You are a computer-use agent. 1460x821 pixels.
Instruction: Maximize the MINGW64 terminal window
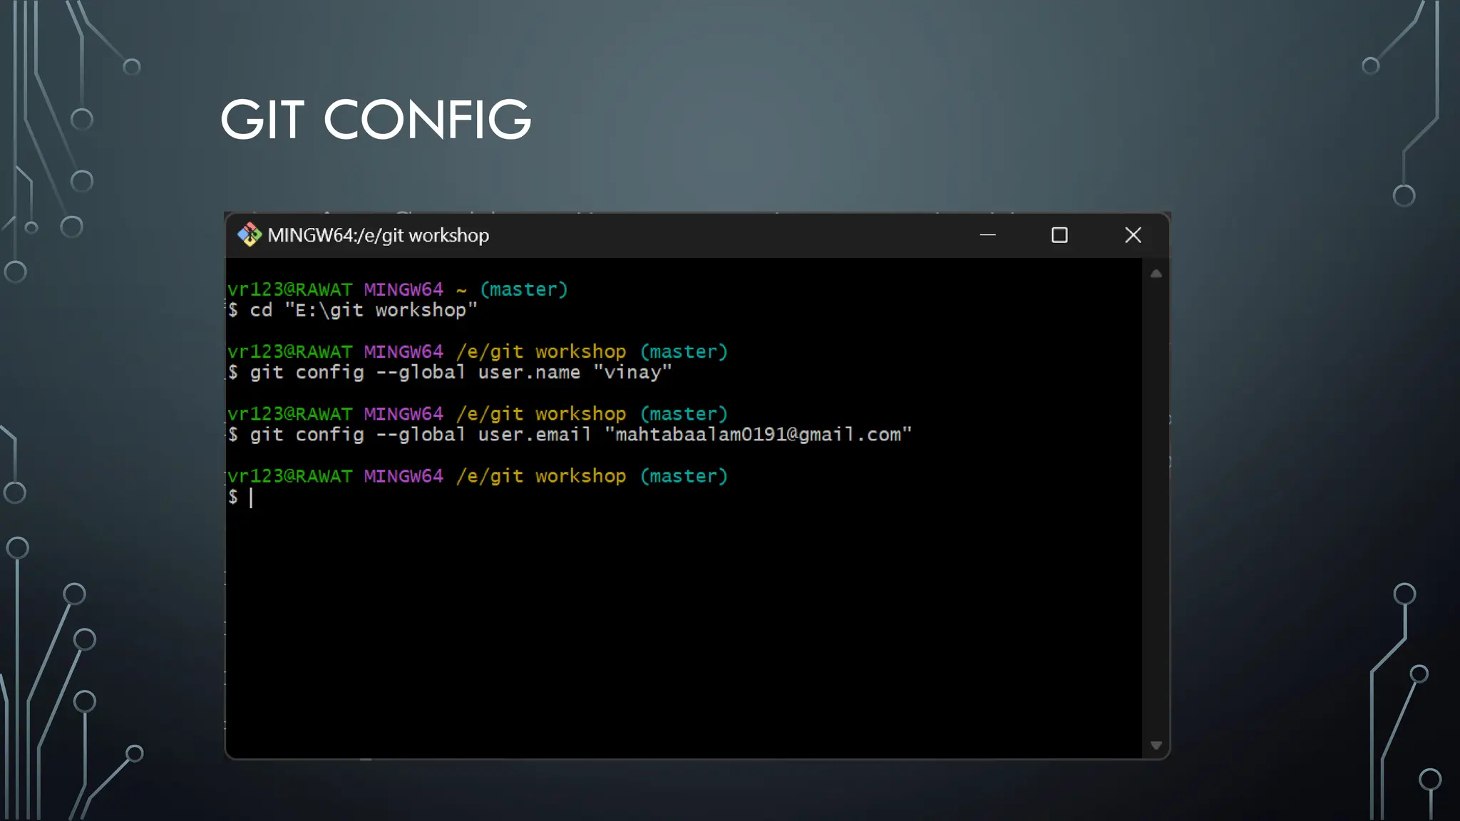tap(1059, 234)
